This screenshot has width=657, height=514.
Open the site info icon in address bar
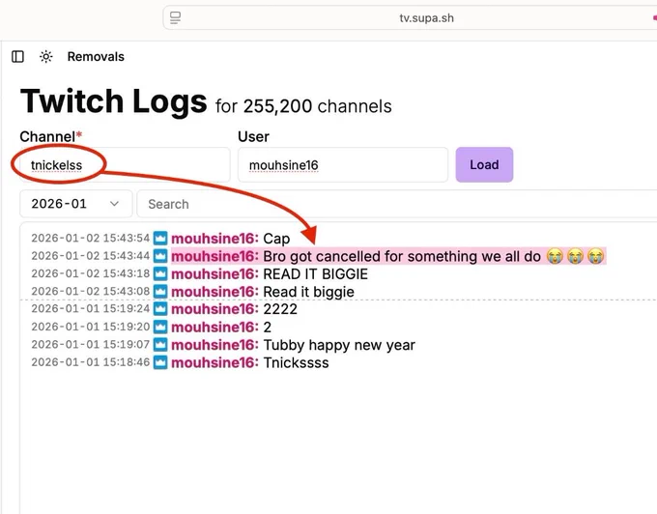coord(175,18)
